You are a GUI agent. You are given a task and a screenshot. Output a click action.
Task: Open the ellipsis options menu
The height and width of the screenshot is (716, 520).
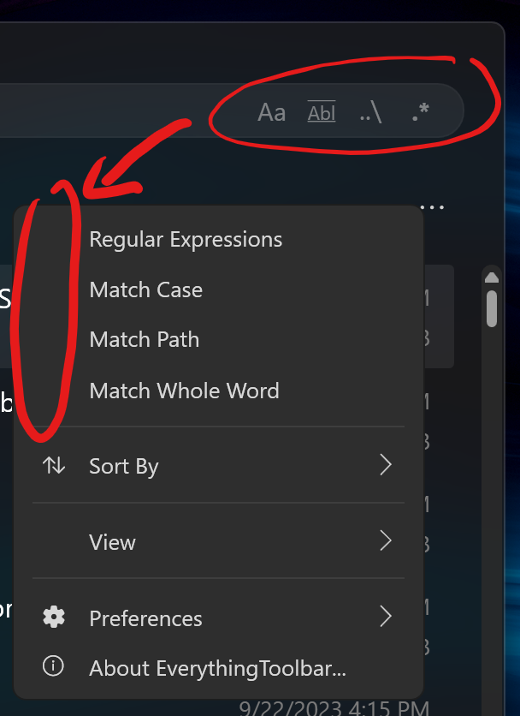(x=432, y=206)
